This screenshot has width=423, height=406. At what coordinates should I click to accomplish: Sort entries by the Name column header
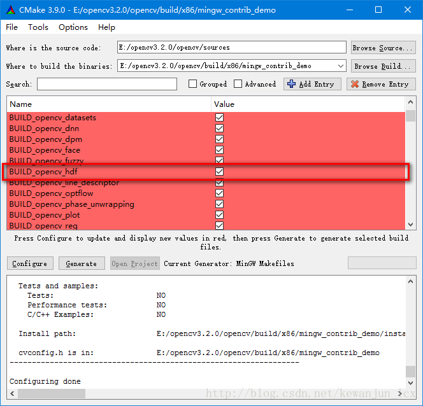click(108, 104)
